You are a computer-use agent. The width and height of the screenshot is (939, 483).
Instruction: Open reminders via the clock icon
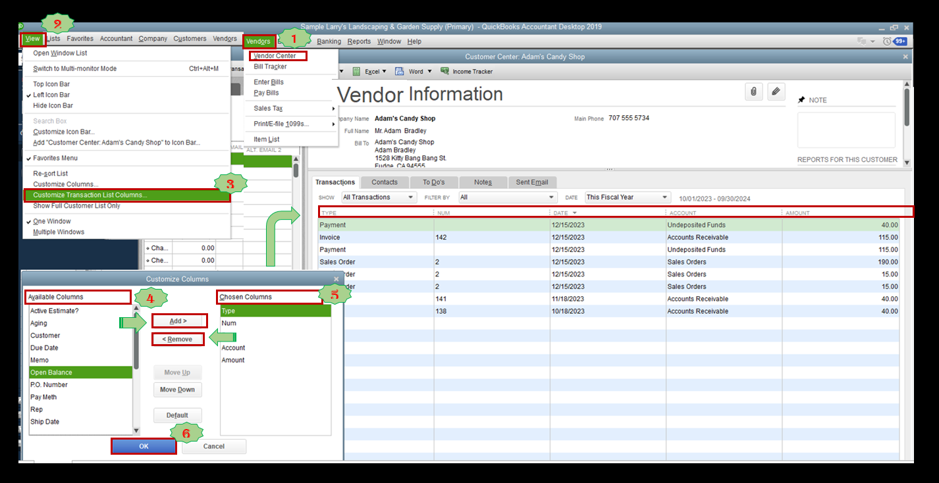tap(886, 40)
